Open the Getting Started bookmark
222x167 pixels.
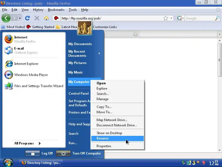(x=40, y=27)
